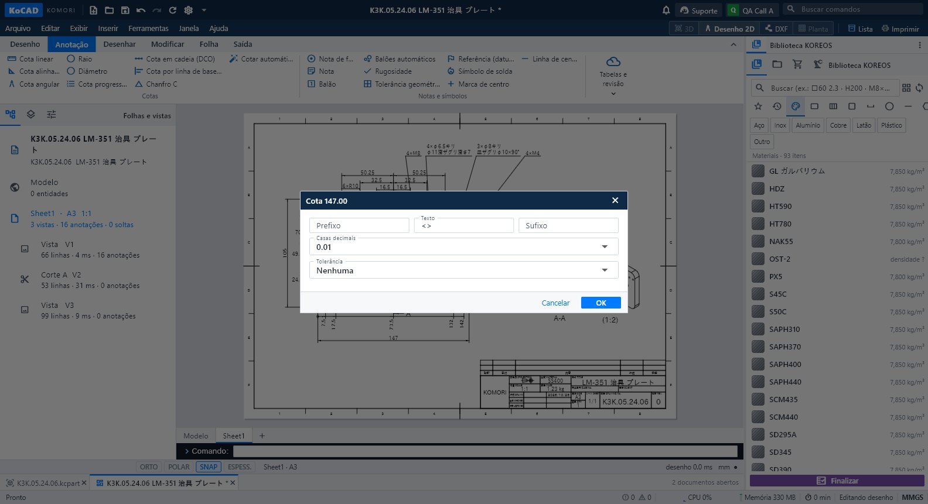
Task: Filter materials by Aço
Action: 759,125
